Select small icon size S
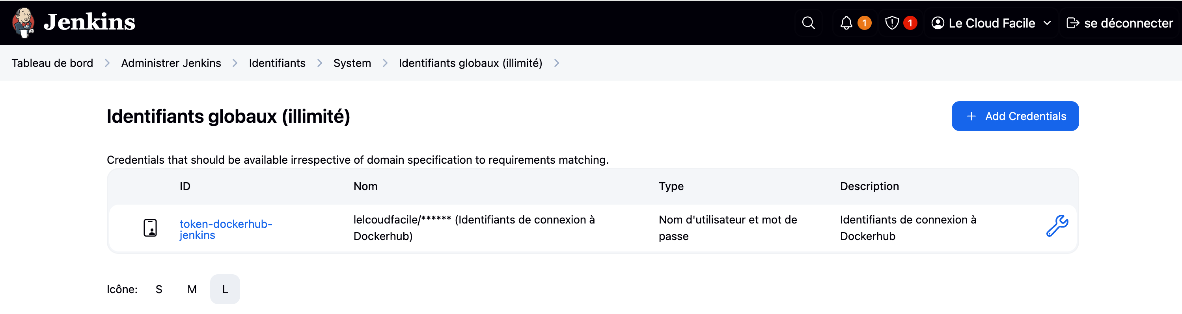 tap(159, 289)
